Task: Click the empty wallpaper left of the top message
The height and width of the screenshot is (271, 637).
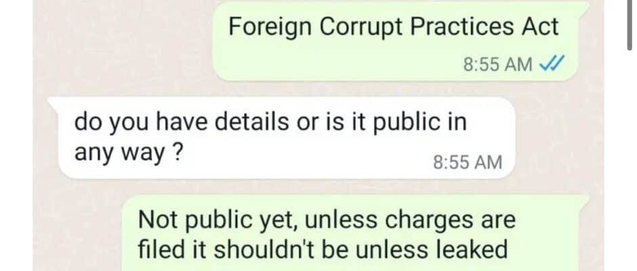Action: pyautogui.click(x=122, y=41)
